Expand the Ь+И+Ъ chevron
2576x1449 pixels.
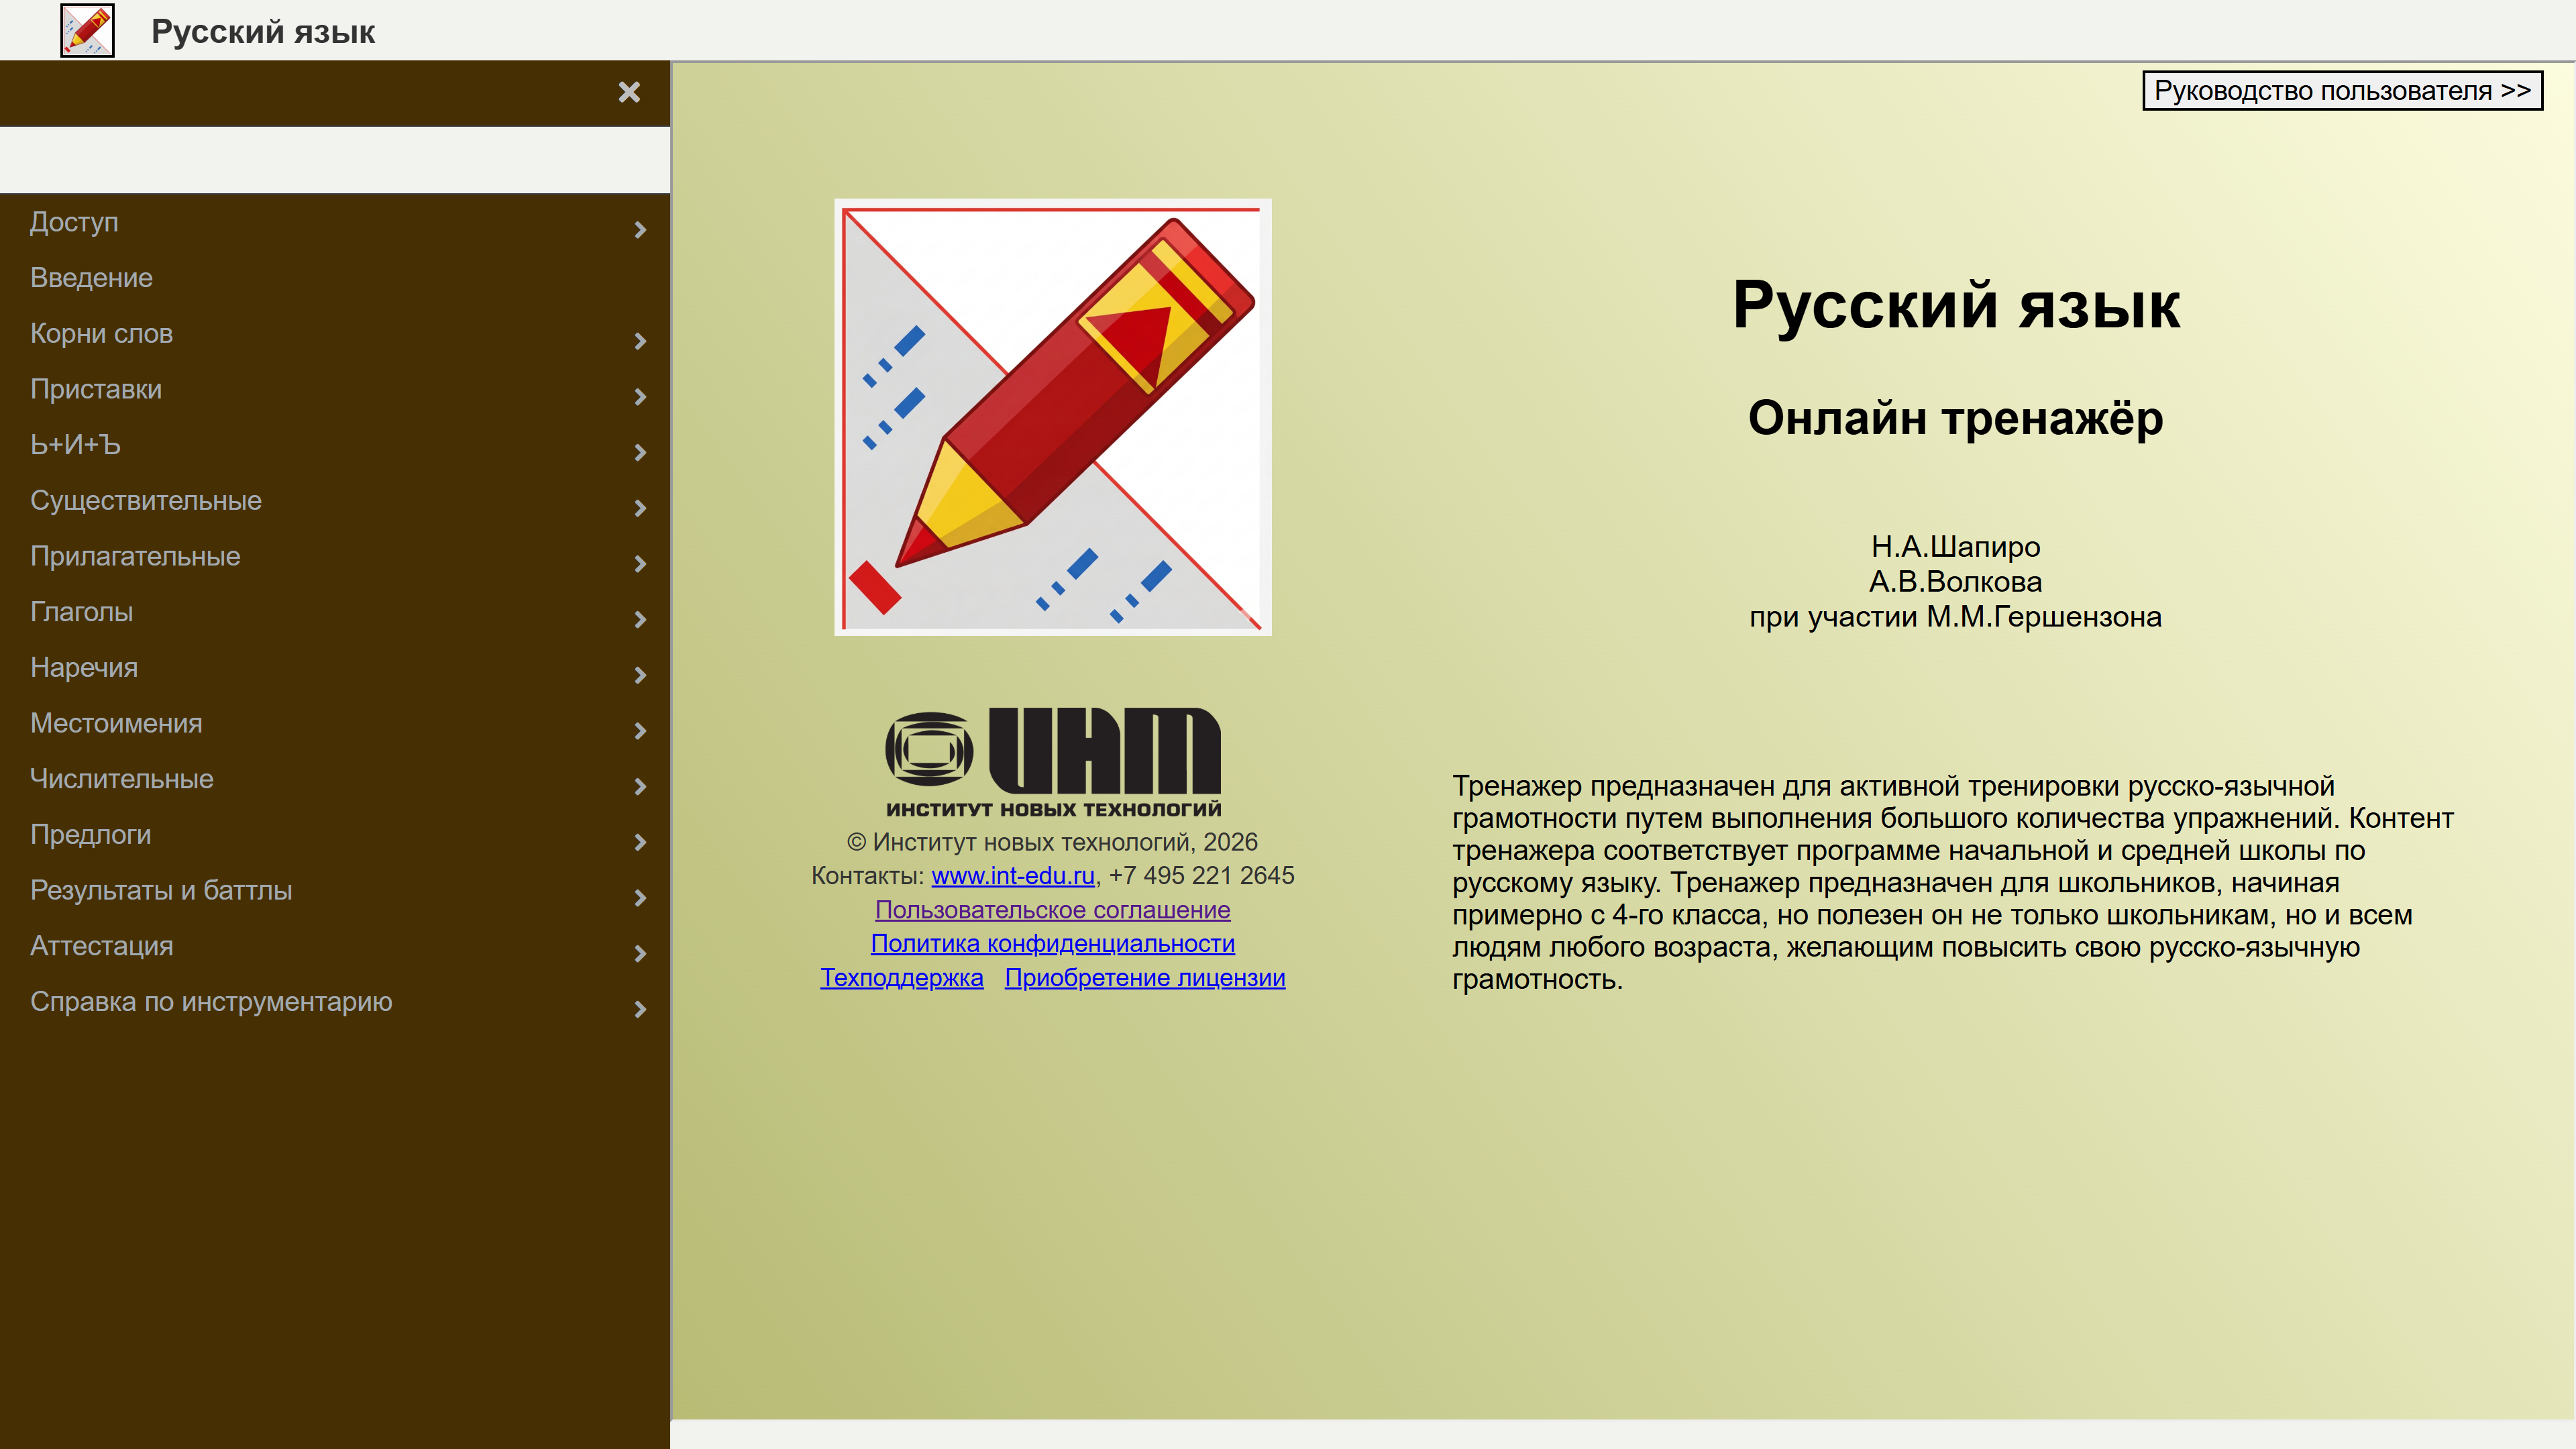[640, 453]
